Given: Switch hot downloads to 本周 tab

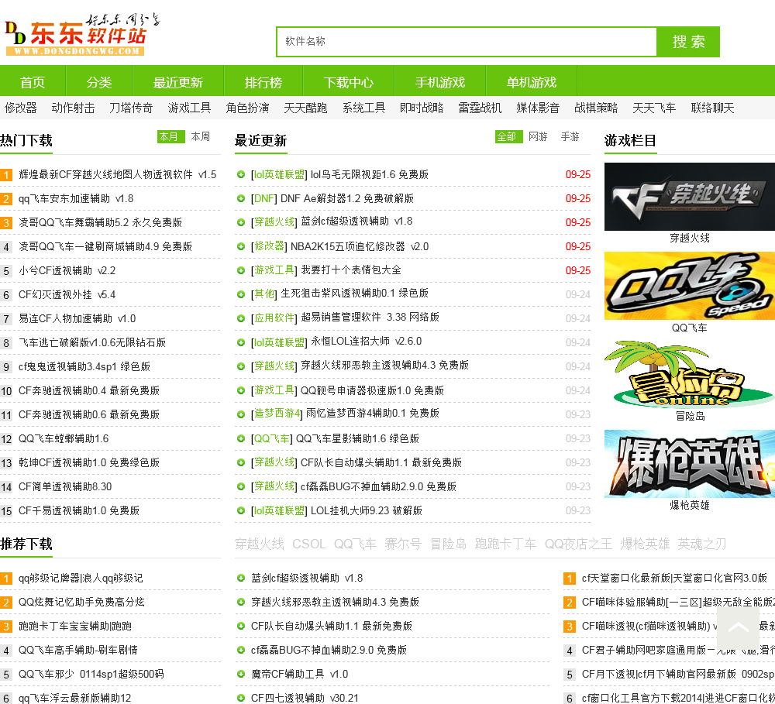Looking at the screenshot, I should 200,136.
